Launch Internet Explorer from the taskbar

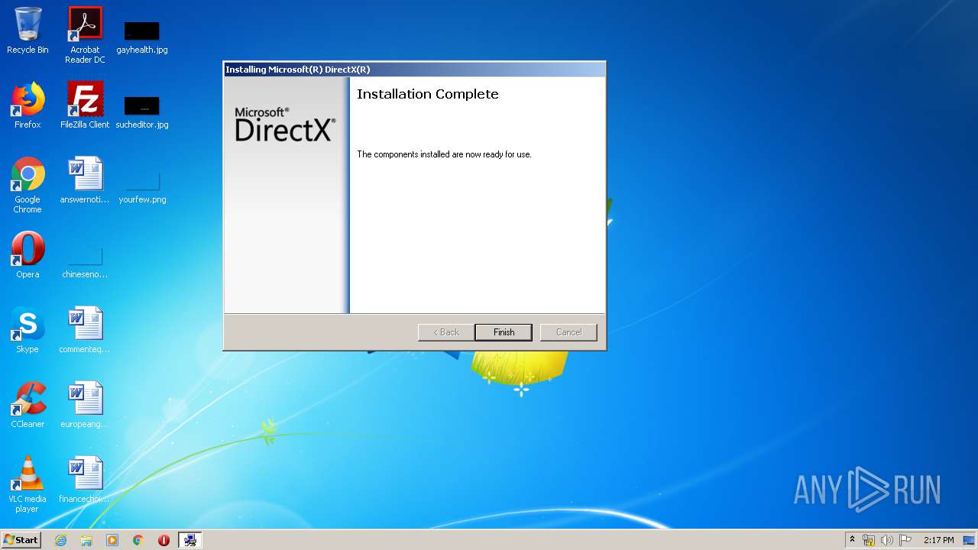[60, 540]
